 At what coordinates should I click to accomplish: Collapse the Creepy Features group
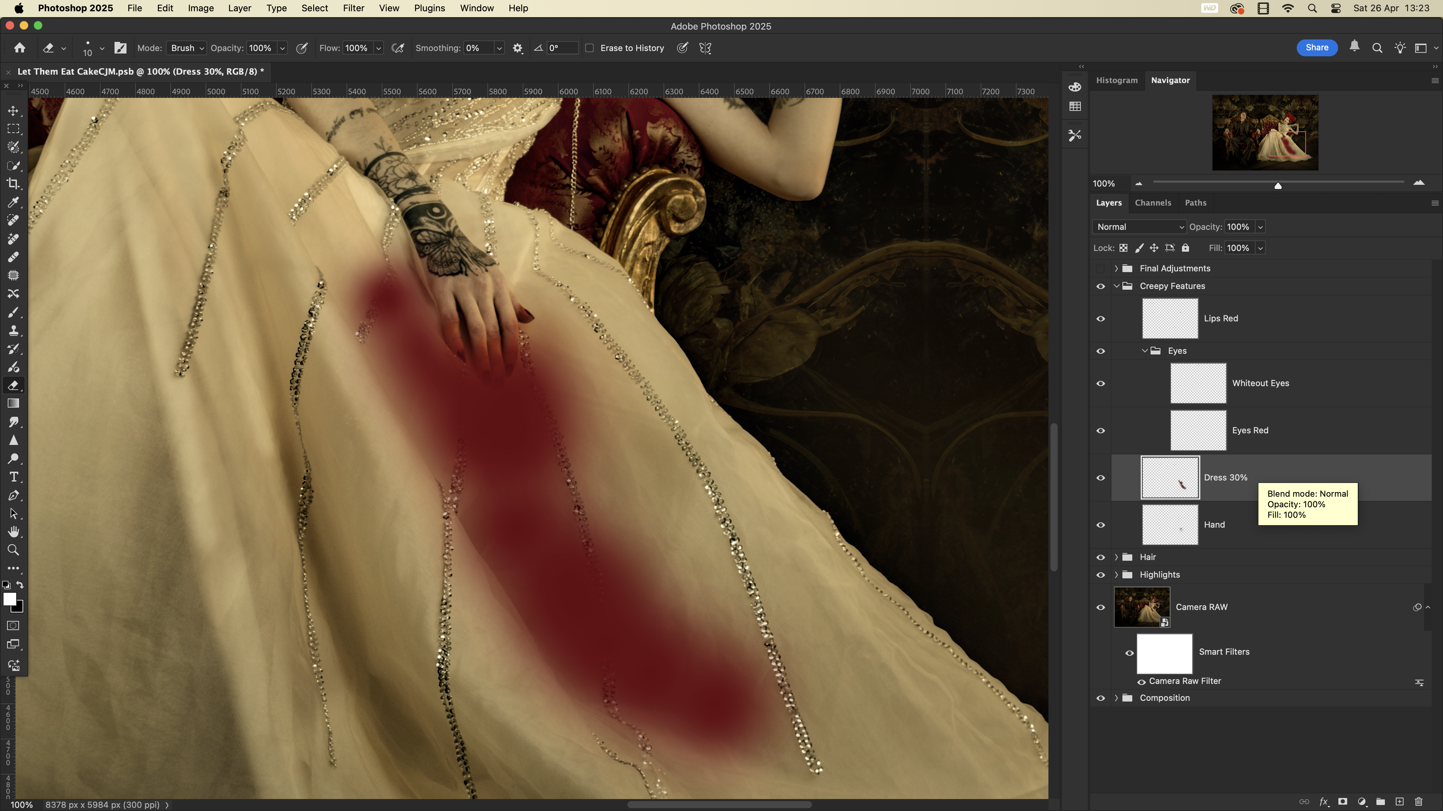click(x=1116, y=286)
